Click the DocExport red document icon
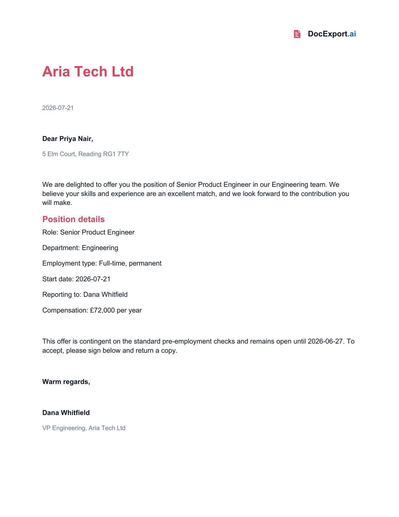Screen dimensions: 399x517 pos(297,34)
